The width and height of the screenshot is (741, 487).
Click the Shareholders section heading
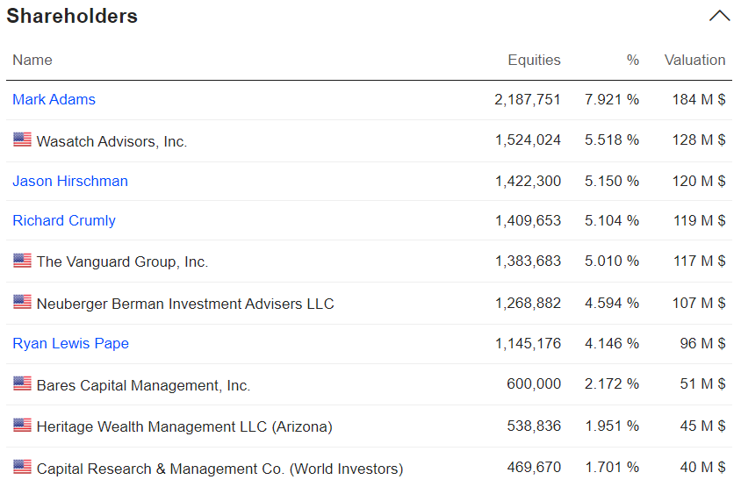[72, 16]
